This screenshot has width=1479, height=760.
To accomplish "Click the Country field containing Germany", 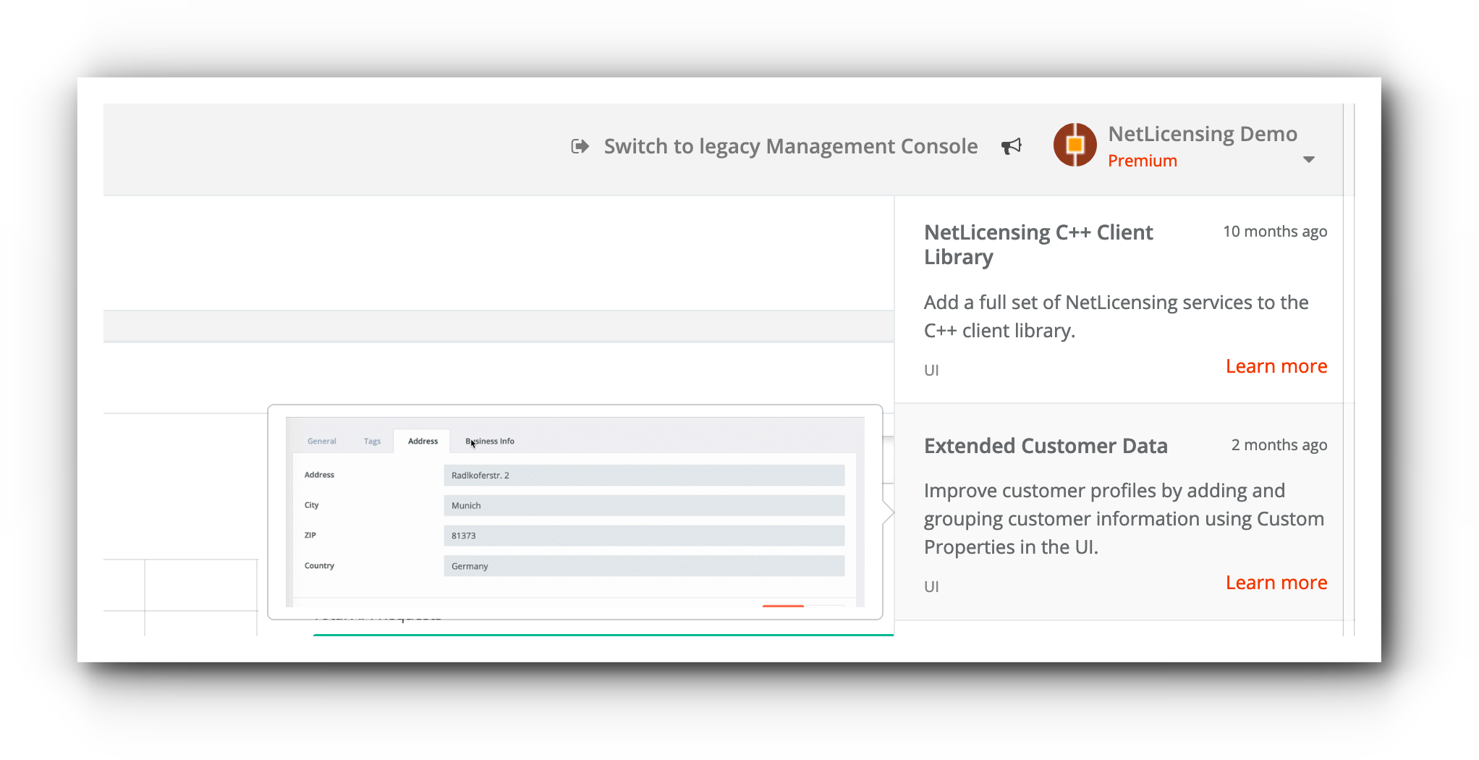I will pos(644,566).
